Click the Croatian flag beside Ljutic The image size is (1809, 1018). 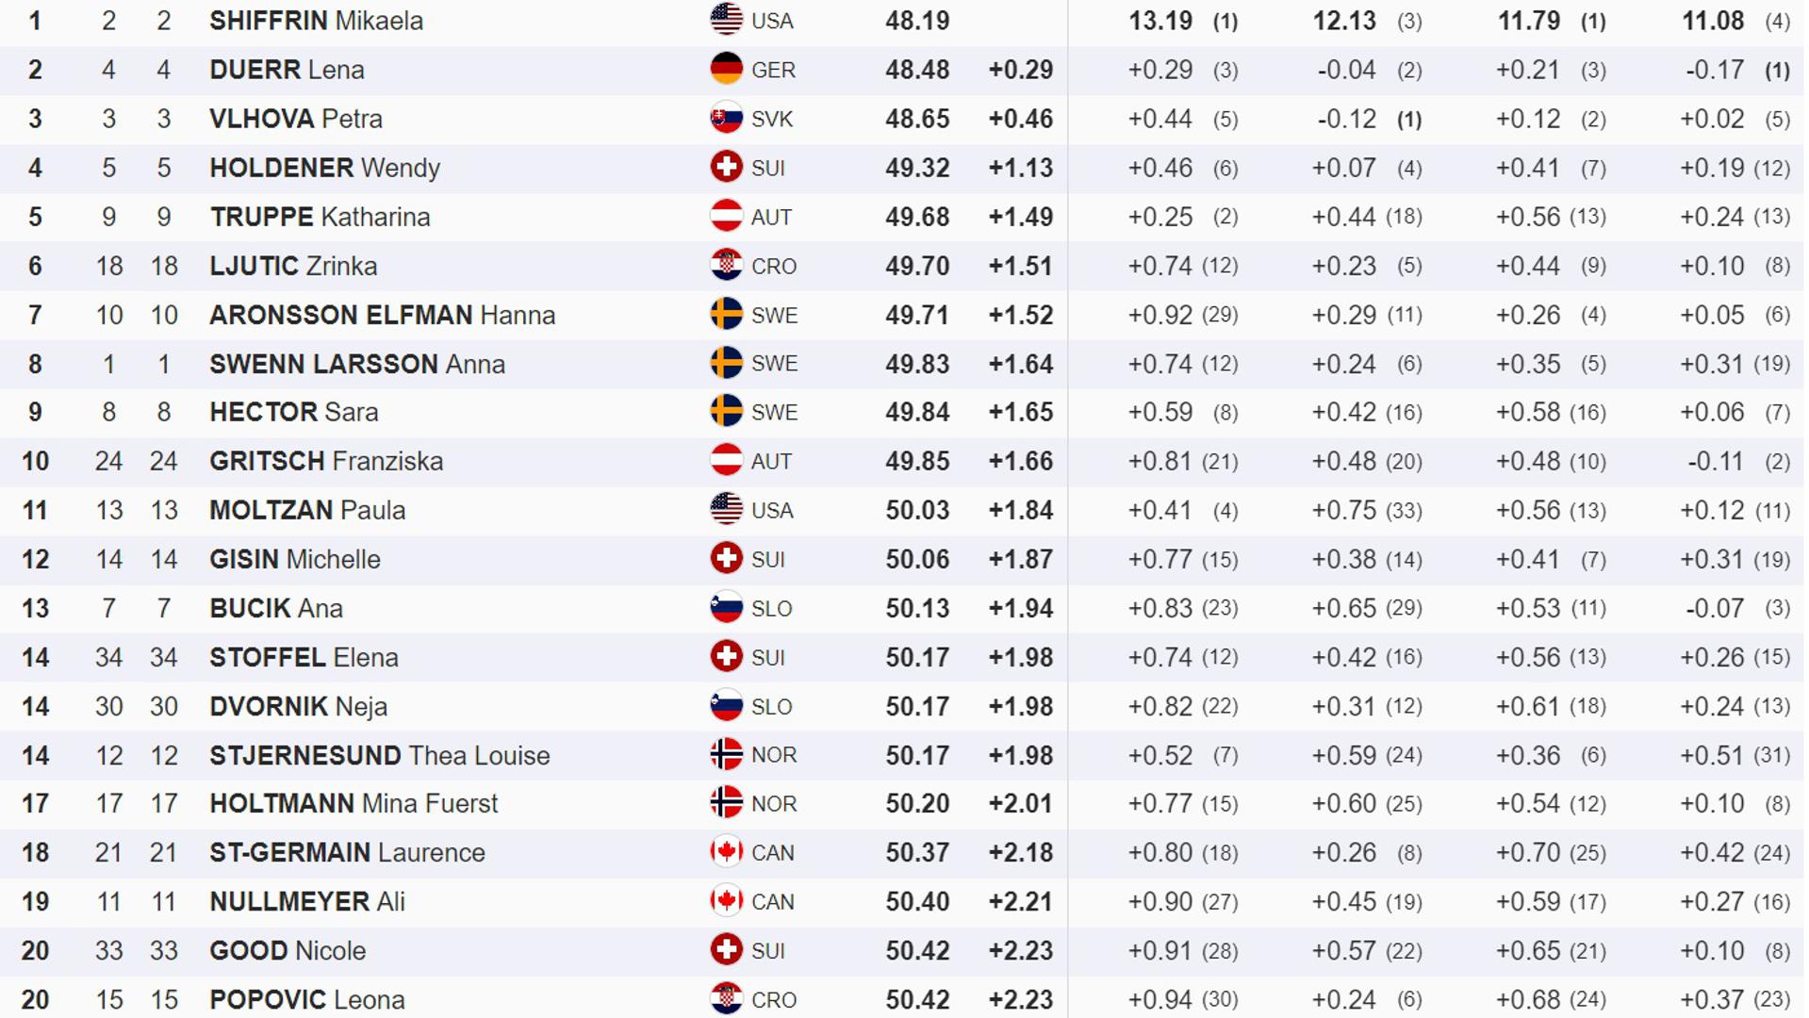[726, 265]
